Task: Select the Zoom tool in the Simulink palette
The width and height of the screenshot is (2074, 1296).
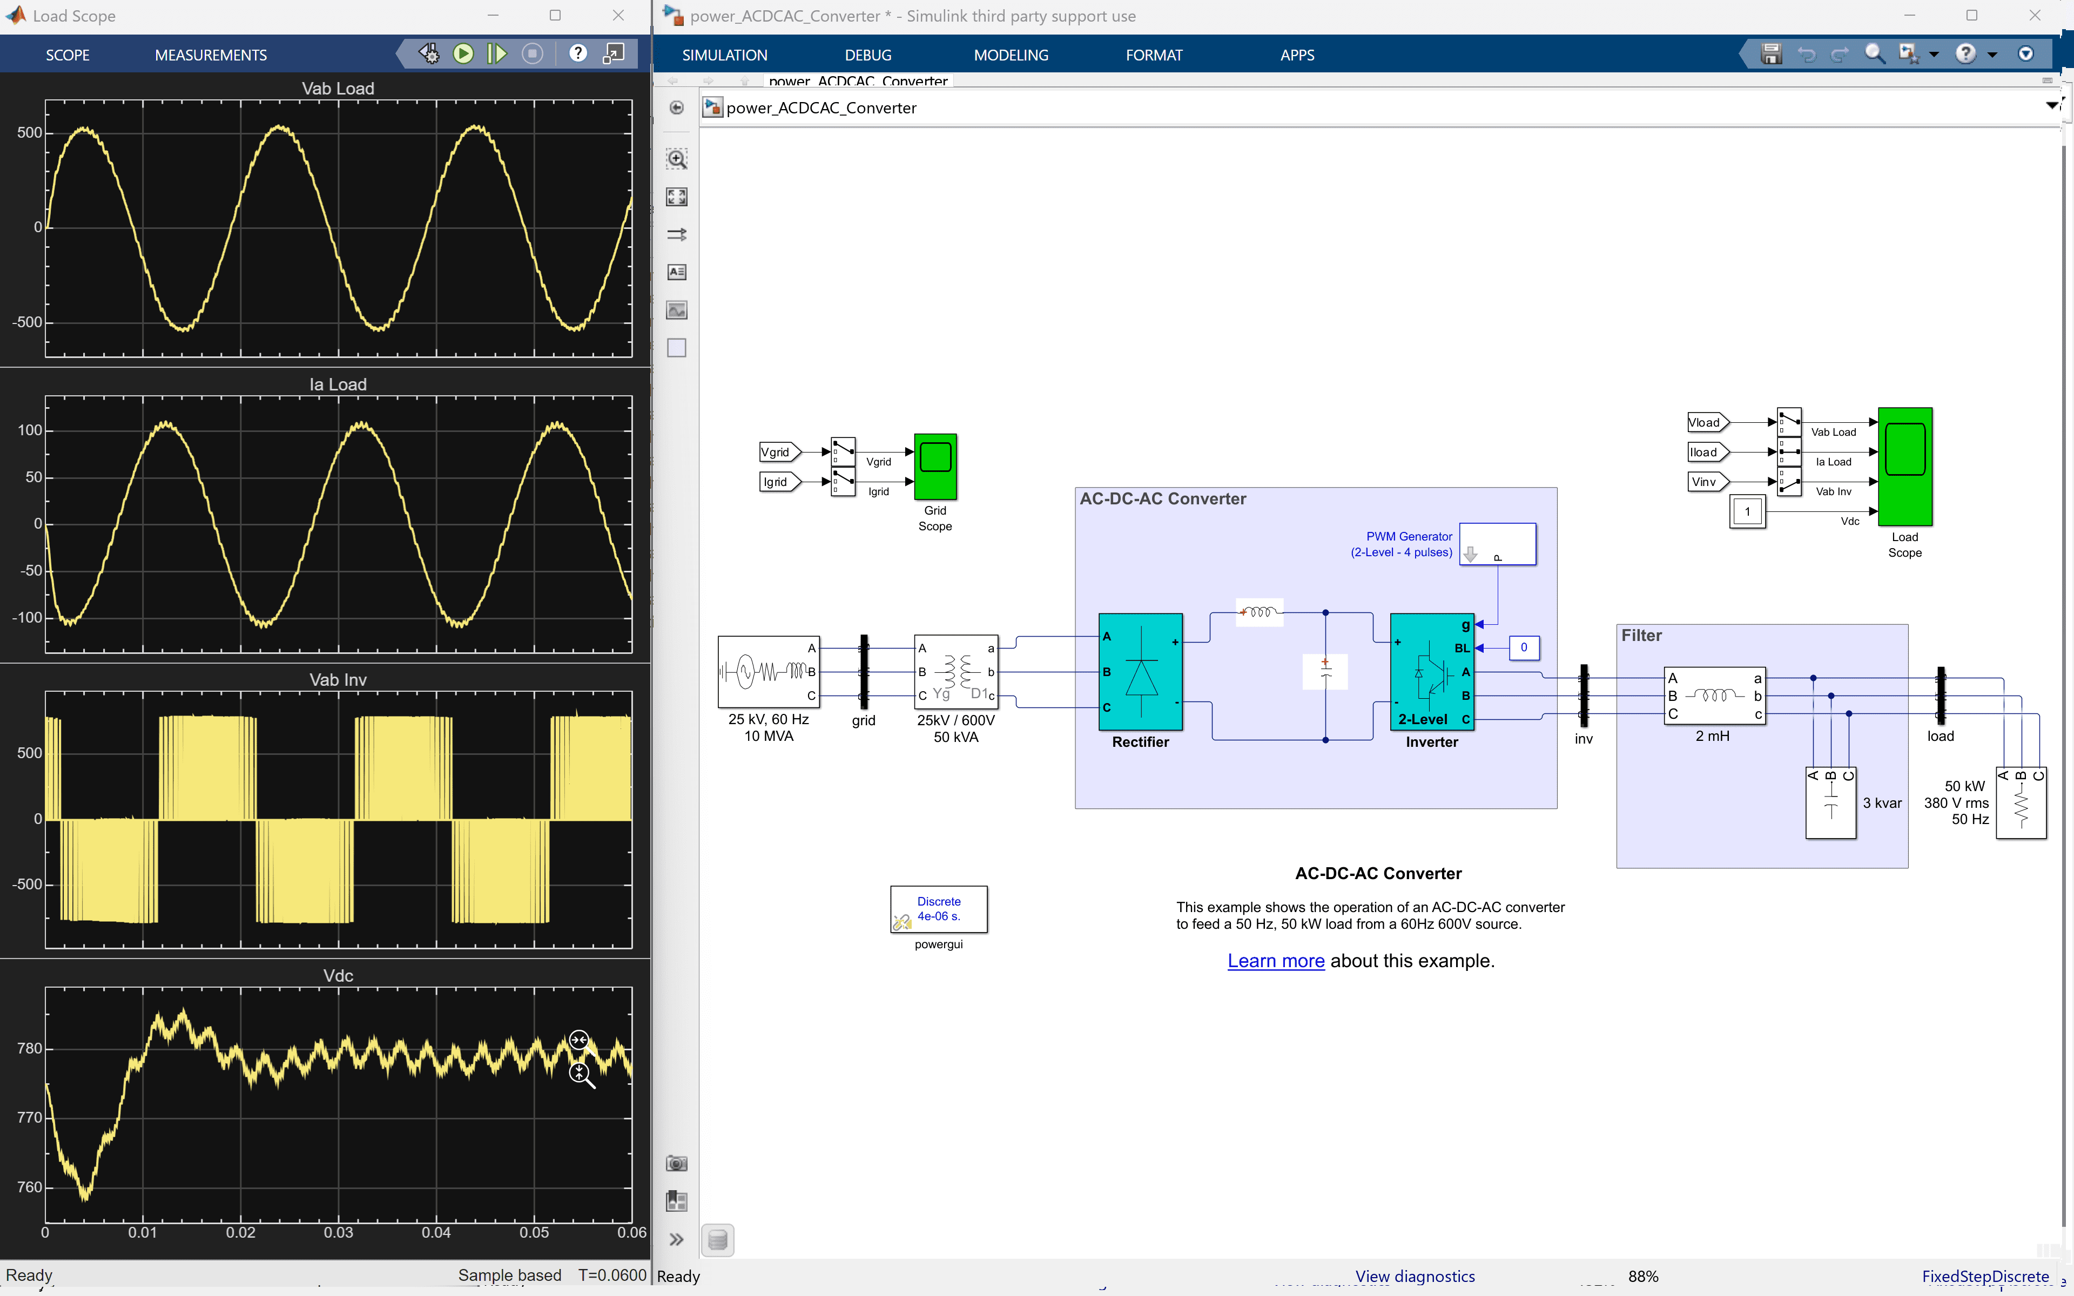Action: pyautogui.click(x=677, y=159)
